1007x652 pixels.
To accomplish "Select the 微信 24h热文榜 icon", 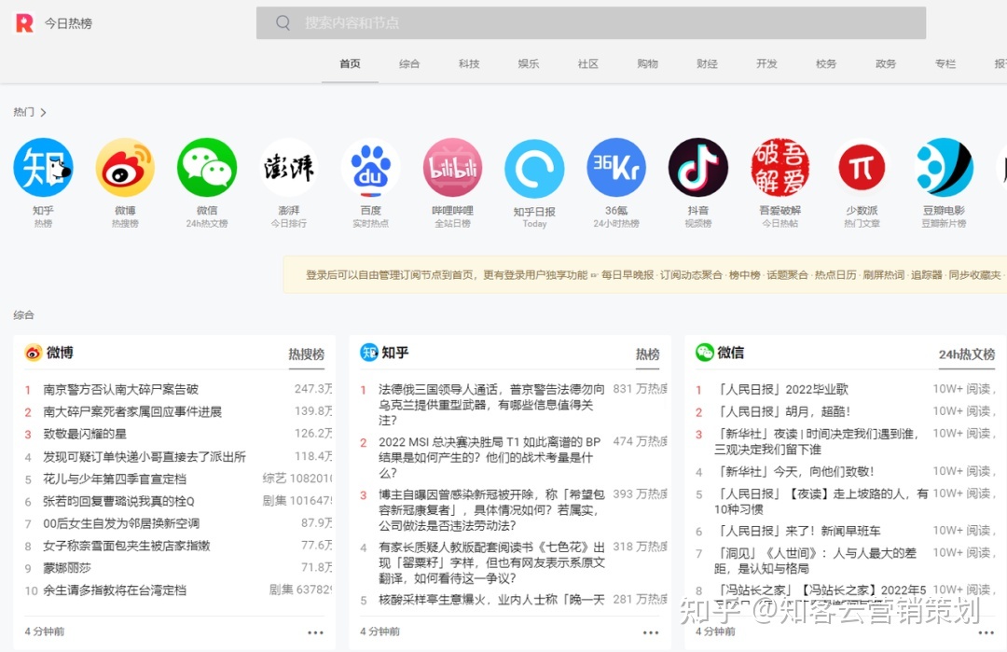I will coord(207,169).
